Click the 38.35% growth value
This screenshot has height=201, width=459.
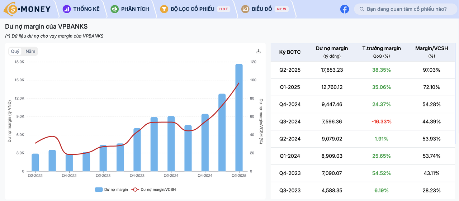(382, 70)
